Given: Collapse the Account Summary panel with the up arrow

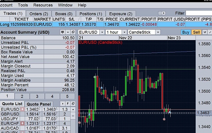Looking at the screenshot, I should tap(68, 32).
